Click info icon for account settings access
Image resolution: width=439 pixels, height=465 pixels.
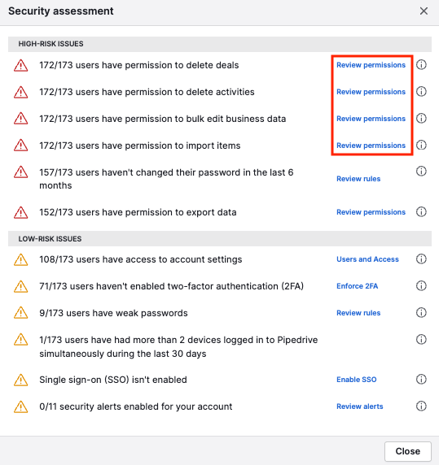pos(421,259)
